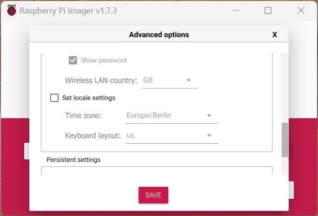318x216 pixels.
Task: Minimize the Raspberry Pi Imager window
Action: (236, 10)
